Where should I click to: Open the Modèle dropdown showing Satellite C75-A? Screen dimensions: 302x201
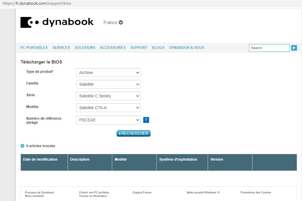tap(108, 108)
